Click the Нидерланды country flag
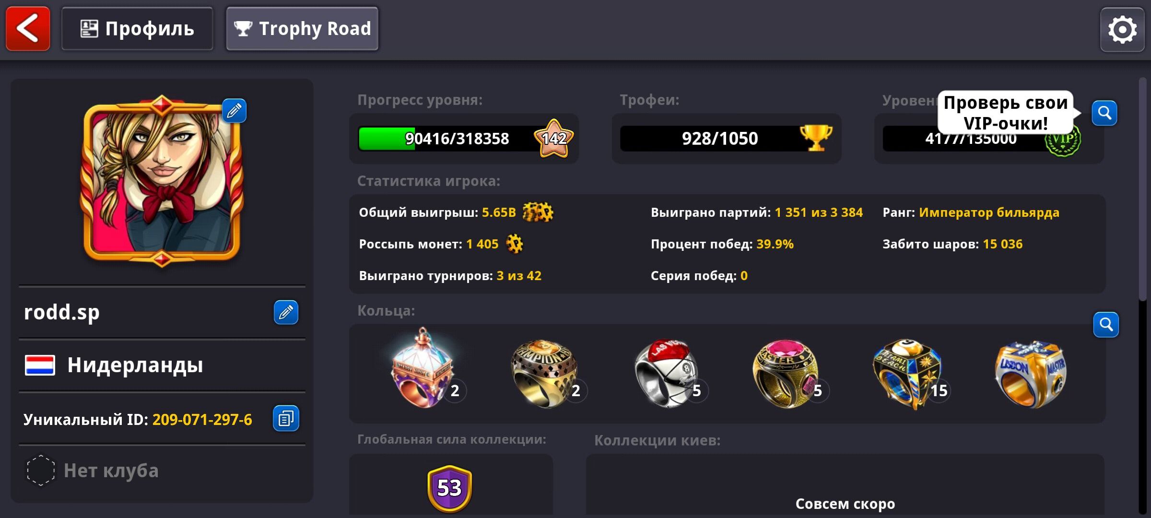The width and height of the screenshot is (1151, 518). click(x=40, y=365)
